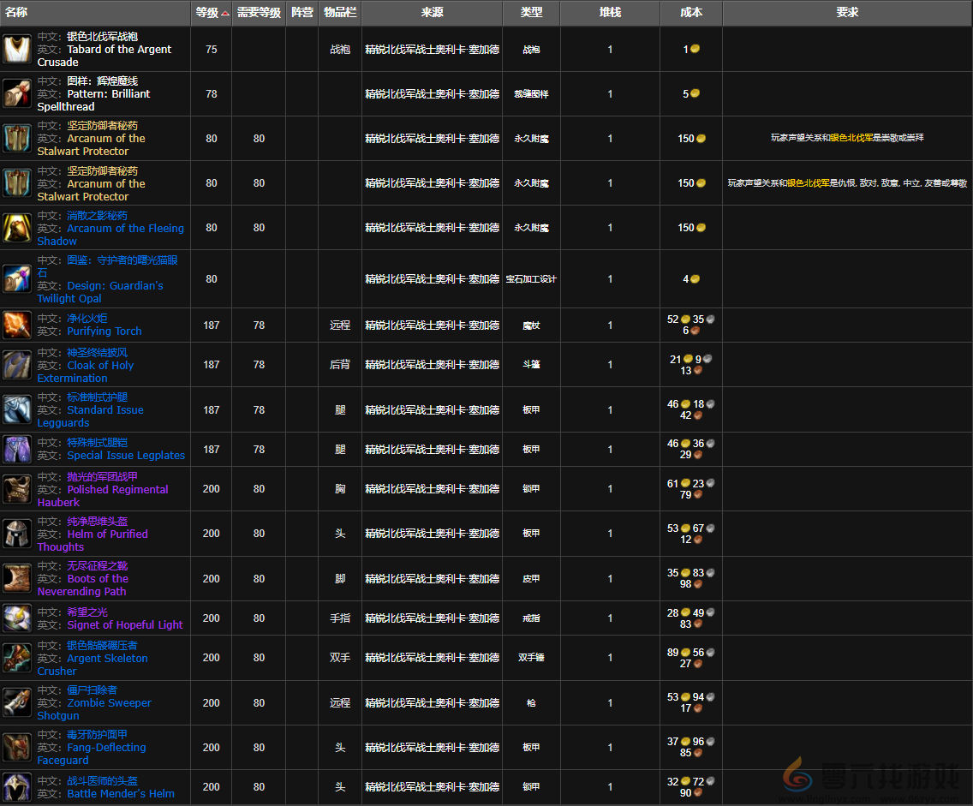Click the Signet of Hopeful Light ring icon
Image resolution: width=973 pixels, height=806 pixels.
[17, 618]
